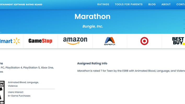Click the Users Interact text
Screen dimensions: 185x104
tap(16, 92)
